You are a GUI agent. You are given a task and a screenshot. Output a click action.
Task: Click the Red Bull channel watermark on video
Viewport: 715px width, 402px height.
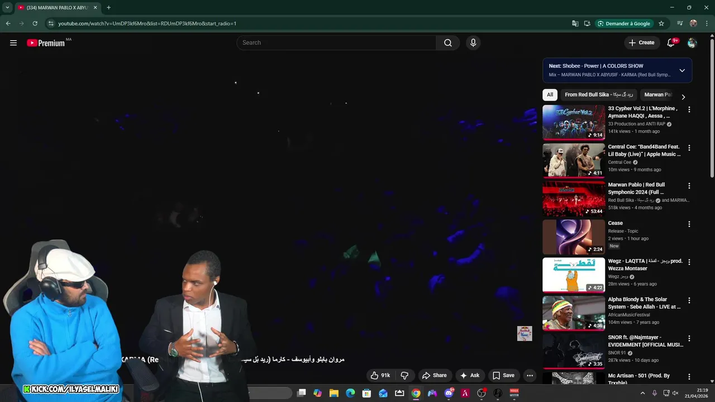525,333
